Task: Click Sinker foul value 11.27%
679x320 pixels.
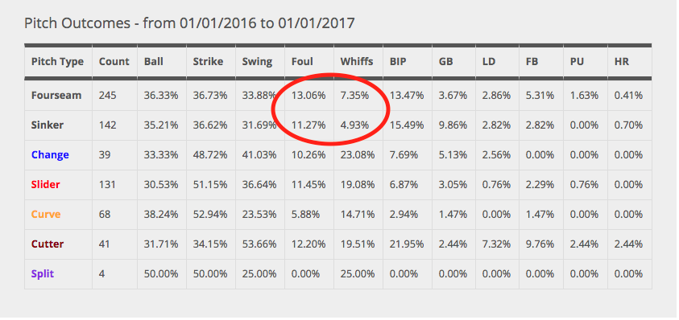Action: 308,125
